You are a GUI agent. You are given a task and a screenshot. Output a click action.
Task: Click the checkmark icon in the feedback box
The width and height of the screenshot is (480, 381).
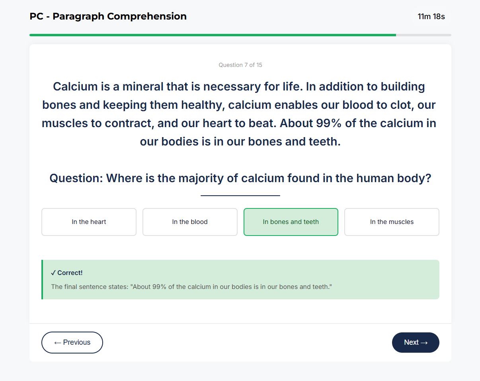[x=53, y=273]
